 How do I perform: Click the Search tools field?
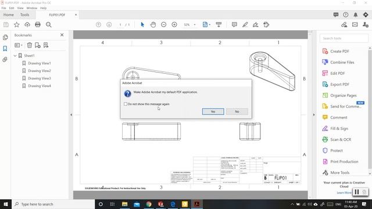(344, 38)
